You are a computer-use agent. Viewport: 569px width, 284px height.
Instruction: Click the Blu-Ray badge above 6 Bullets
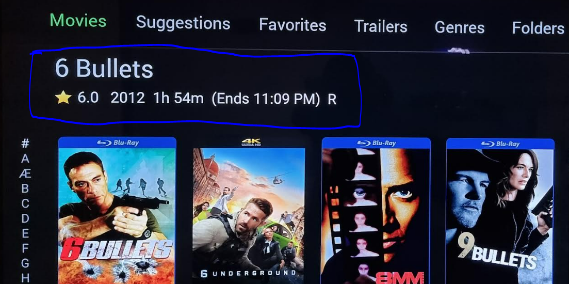118,143
